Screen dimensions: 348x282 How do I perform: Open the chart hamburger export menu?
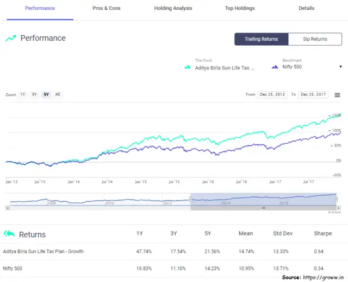point(337,95)
